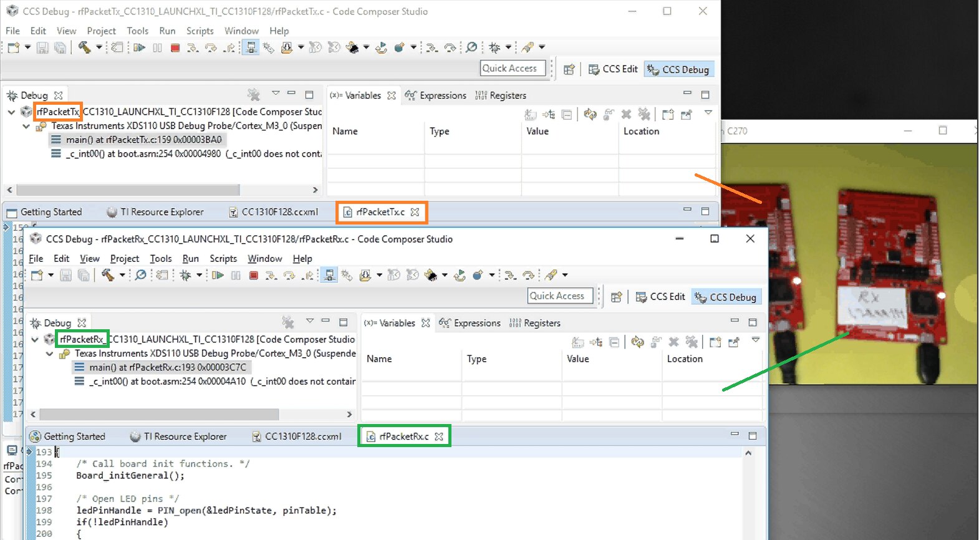The height and width of the screenshot is (540, 979).
Task: Click Step Return in the rfPacketTx window toolbar
Action: (229, 47)
